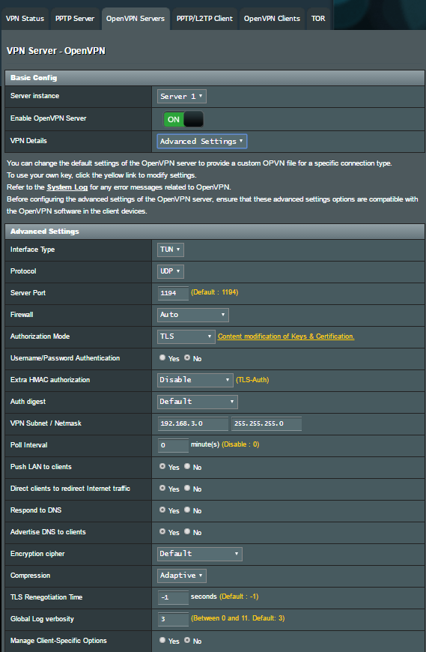Open the Firewall dropdown
The height and width of the screenshot is (652, 426).
(x=192, y=315)
